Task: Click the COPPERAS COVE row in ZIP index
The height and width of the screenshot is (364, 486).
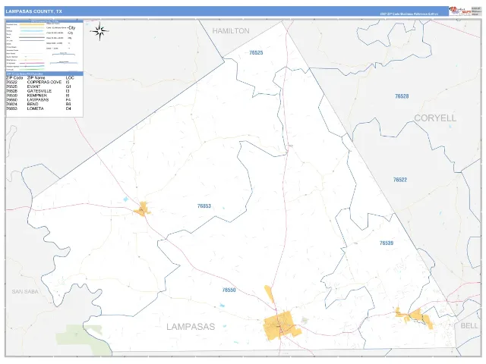Action: point(39,83)
